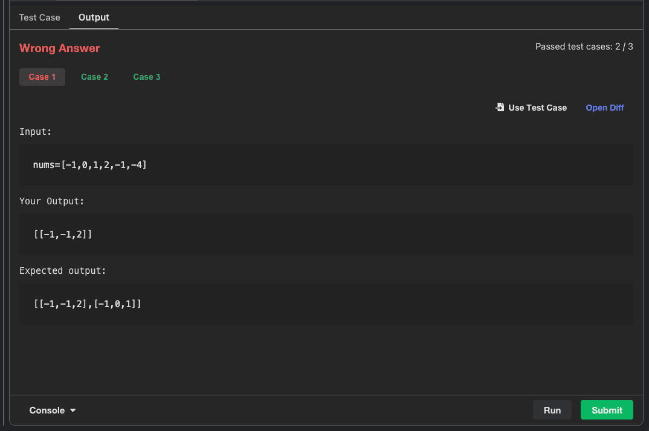Click the nums input value box
Image resolution: width=649 pixels, height=431 pixels.
click(x=326, y=164)
